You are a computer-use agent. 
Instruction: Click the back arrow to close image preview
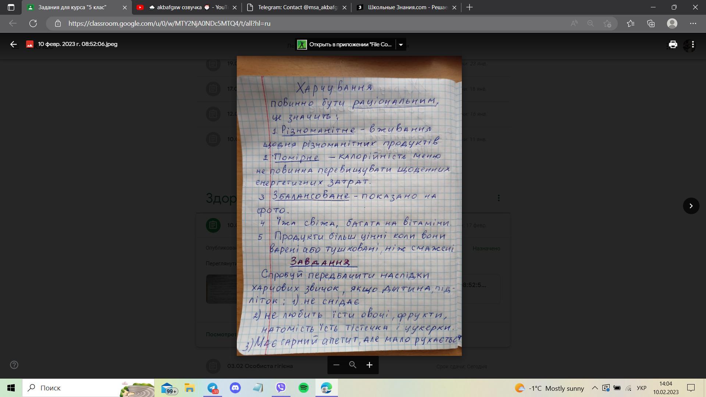pyautogui.click(x=14, y=44)
